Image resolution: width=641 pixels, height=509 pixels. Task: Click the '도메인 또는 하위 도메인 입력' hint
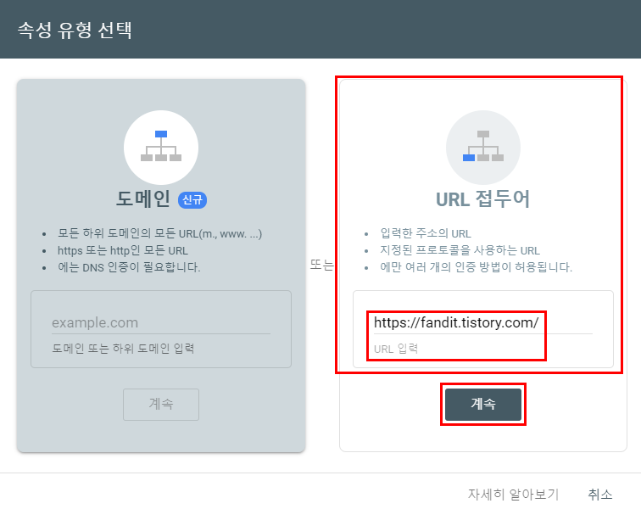123,349
